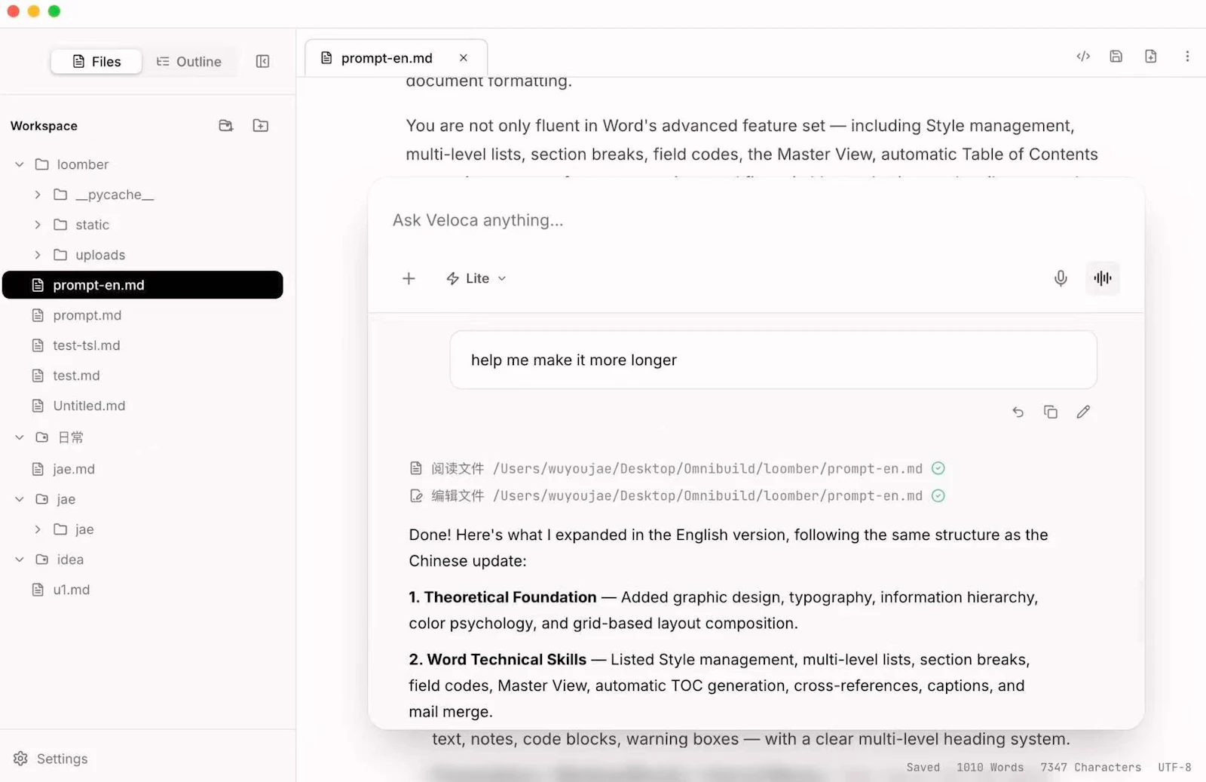Open prompt-en.md in file tree
The width and height of the screenshot is (1206, 782).
142,285
